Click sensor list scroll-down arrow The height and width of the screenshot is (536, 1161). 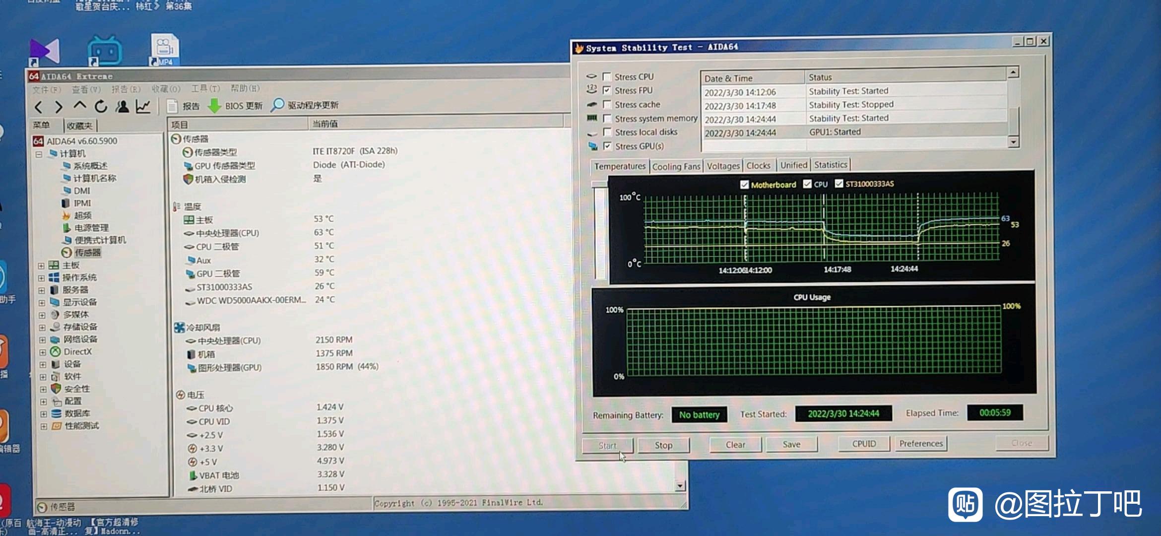click(680, 486)
